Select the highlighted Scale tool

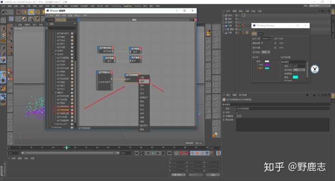tap(32, 12)
